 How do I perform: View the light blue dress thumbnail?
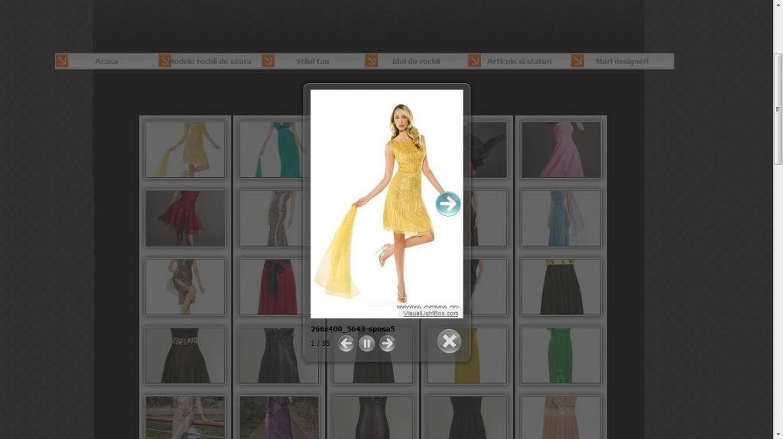coord(561,218)
